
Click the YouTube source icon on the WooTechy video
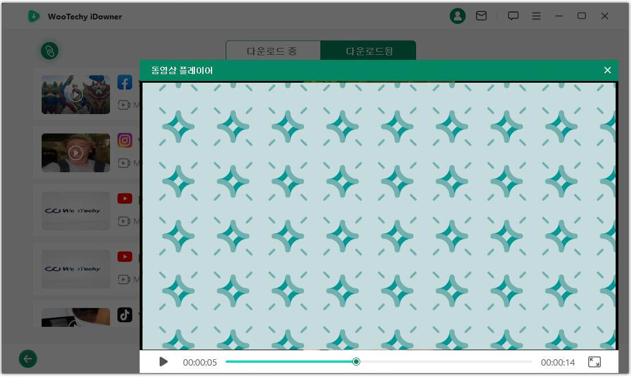click(x=124, y=198)
